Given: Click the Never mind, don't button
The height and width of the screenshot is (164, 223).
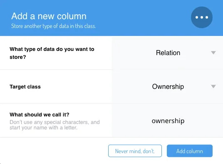Looking at the screenshot, I should click(135, 151).
